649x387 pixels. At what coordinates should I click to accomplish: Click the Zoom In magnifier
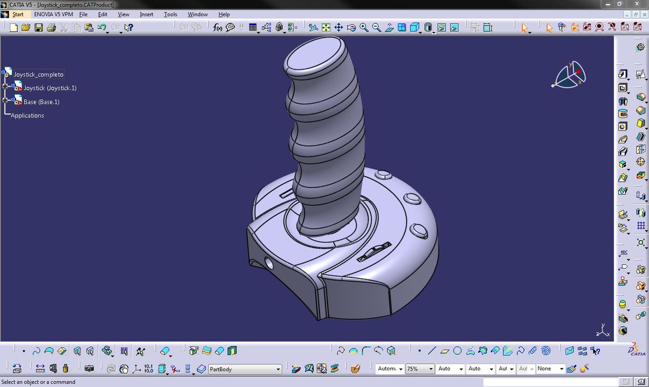pos(364,27)
